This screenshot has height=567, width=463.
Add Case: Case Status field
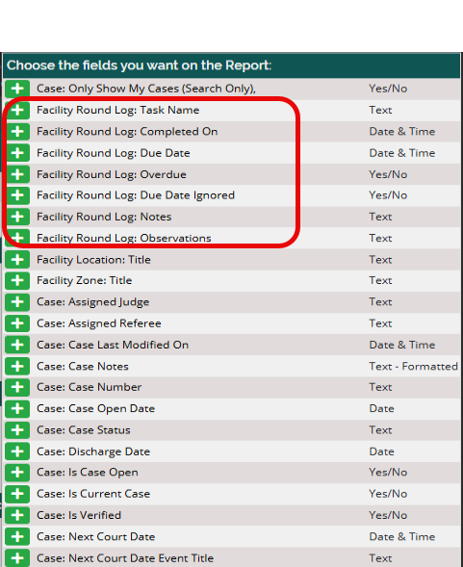pyautogui.click(x=17, y=430)
